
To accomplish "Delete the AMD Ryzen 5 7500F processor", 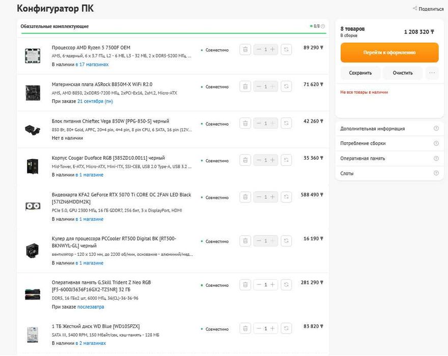I will (x=245, y=50).
